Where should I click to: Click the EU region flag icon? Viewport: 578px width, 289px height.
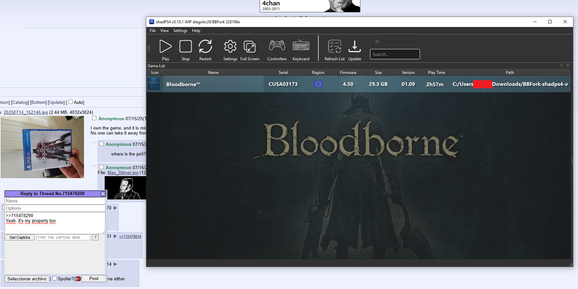[318, 84]
